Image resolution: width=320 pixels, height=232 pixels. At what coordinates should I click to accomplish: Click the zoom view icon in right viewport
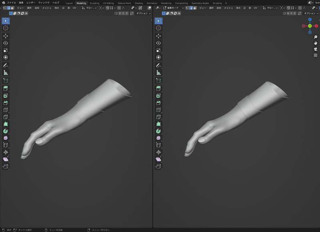pos(316,37)
